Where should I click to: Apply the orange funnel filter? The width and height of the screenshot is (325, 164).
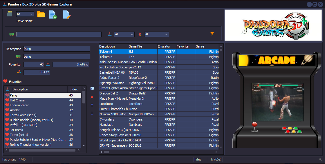(x=212, y=34)
